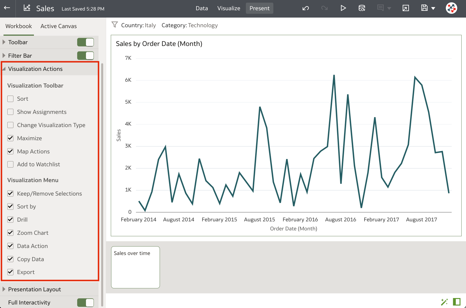Click the Visualization Menu heading
466x308 pixels.
[x=33, y=180]
